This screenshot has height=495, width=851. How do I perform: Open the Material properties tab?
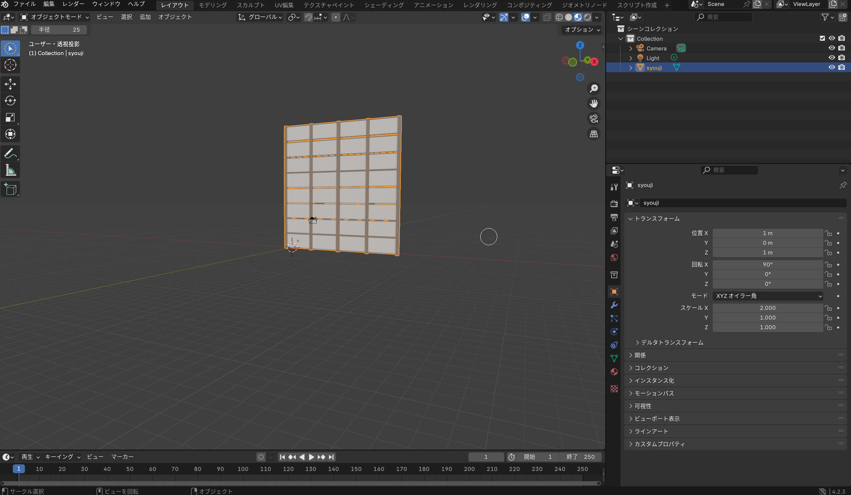coord(614,372)
